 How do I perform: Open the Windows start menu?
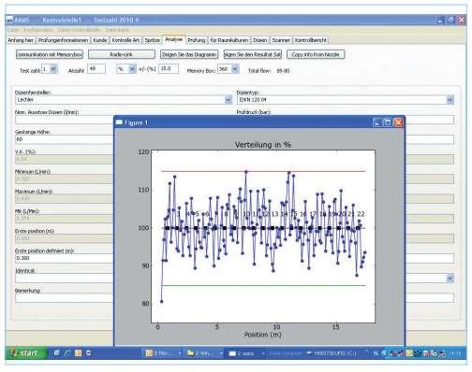[x=26, y=353]
